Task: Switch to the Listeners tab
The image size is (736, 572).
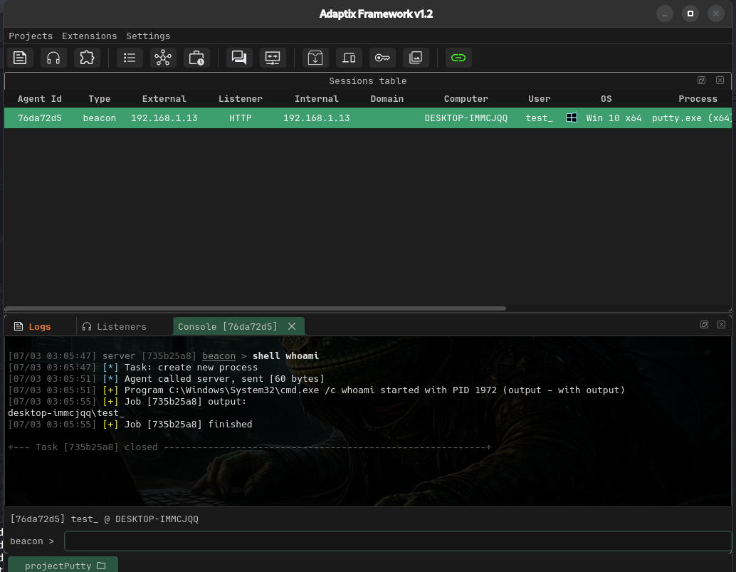Action: click(x=121, y=327)
